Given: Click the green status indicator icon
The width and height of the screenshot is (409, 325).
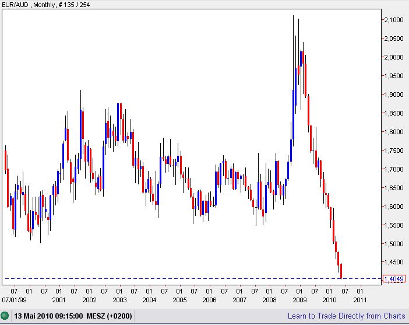Looking at the screenshot, I should pyautogui.click(x=5, y=316).
